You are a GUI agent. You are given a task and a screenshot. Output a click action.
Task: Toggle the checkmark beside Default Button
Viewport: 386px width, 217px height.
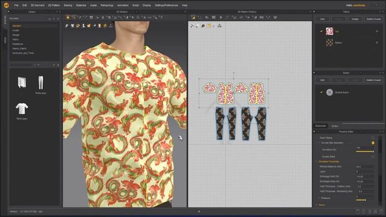coord(321,92)
